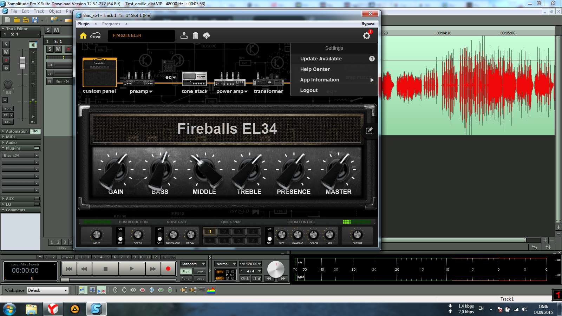
Task: Select Update Available from Settings menu
Action: [321, 59]
